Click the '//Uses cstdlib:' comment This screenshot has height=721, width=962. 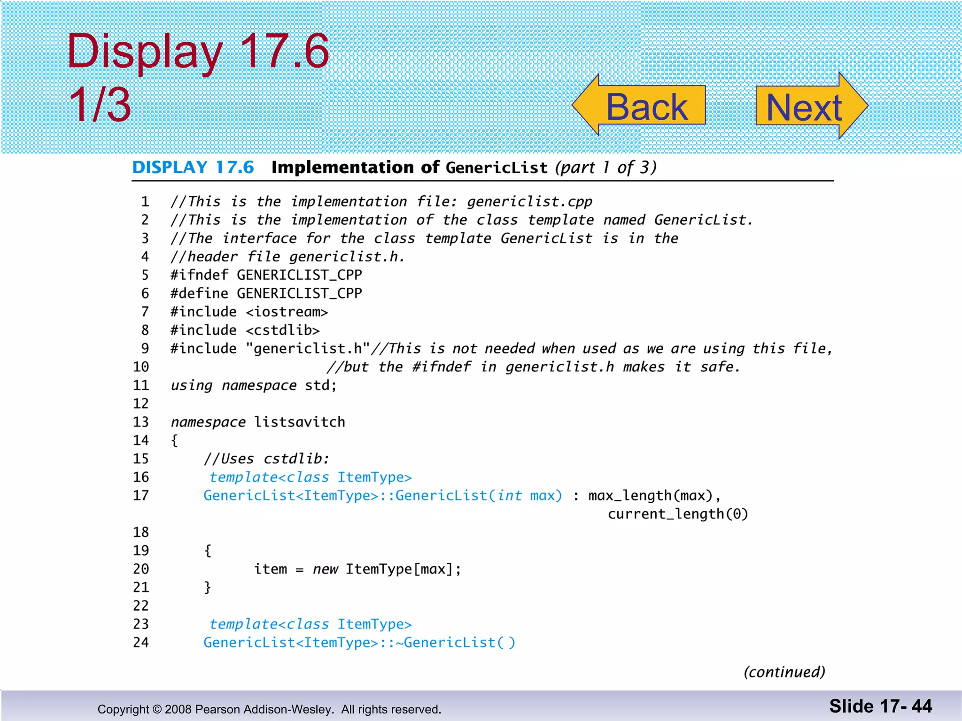pos(266,459)
